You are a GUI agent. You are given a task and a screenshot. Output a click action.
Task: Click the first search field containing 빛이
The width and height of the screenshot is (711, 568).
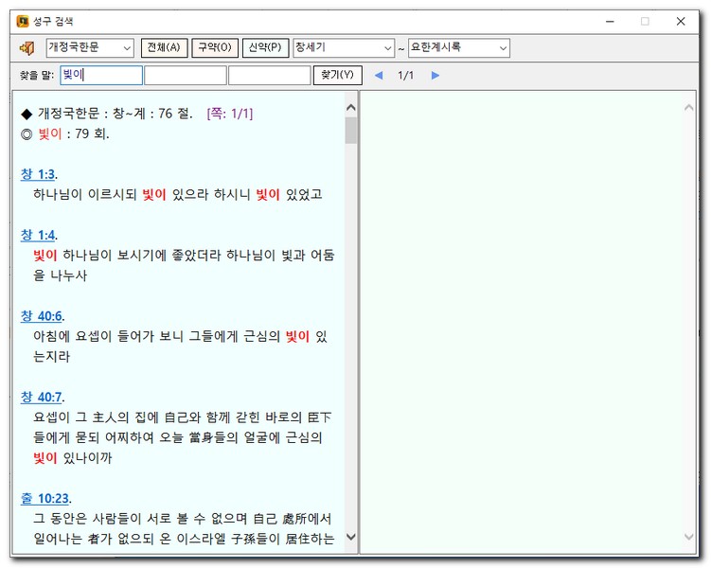(100, 75)
